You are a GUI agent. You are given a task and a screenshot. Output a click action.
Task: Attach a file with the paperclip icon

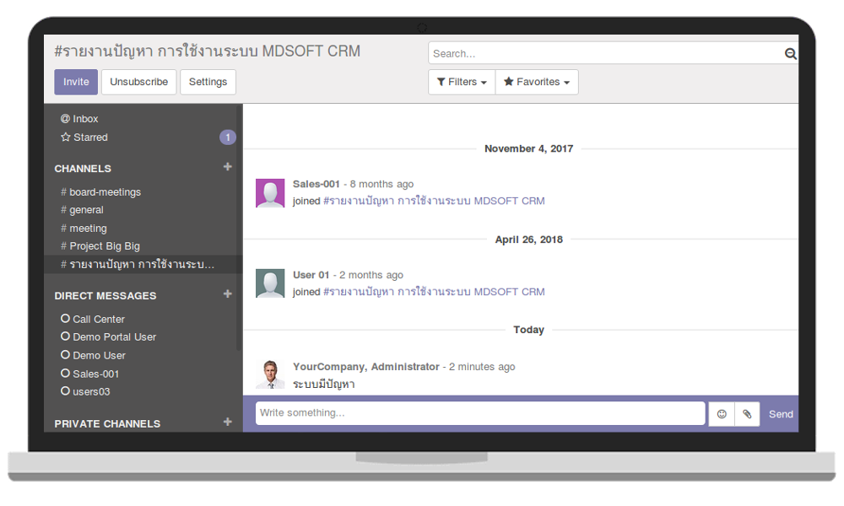click(x=747, y=414)
